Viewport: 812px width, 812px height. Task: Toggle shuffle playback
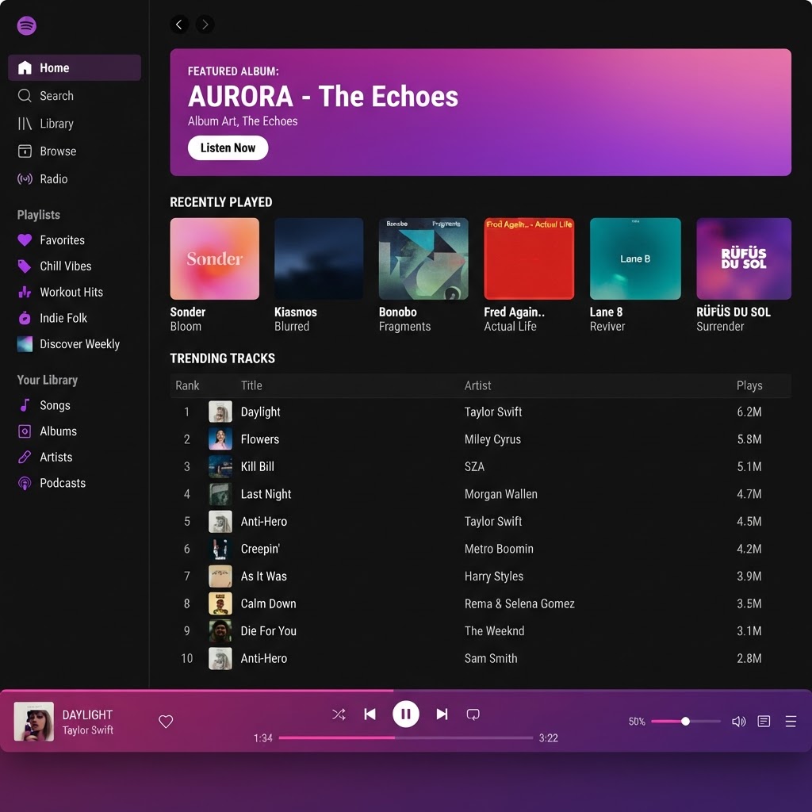(339, 714)
